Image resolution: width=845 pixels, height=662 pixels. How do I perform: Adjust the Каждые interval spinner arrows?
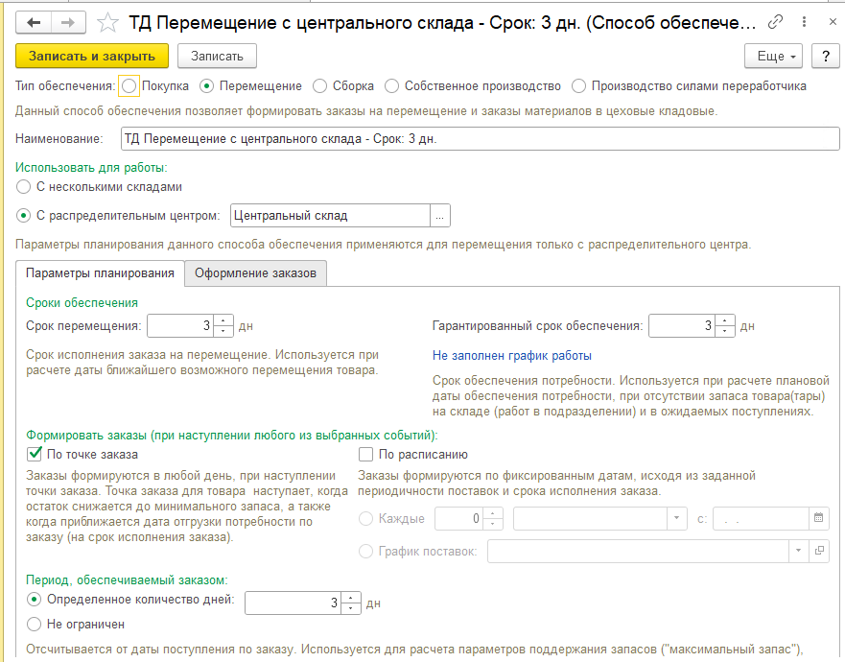tap(493, 519)
